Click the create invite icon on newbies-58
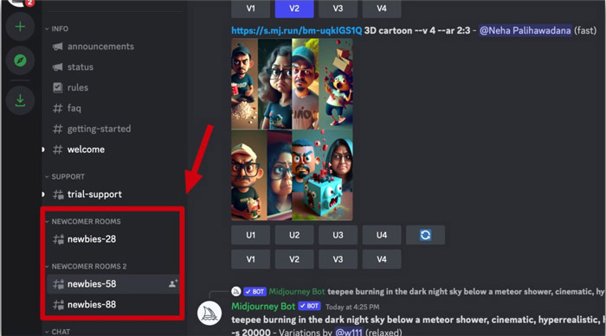This screenshot has width=606, height=336. [x=173, y=284]
